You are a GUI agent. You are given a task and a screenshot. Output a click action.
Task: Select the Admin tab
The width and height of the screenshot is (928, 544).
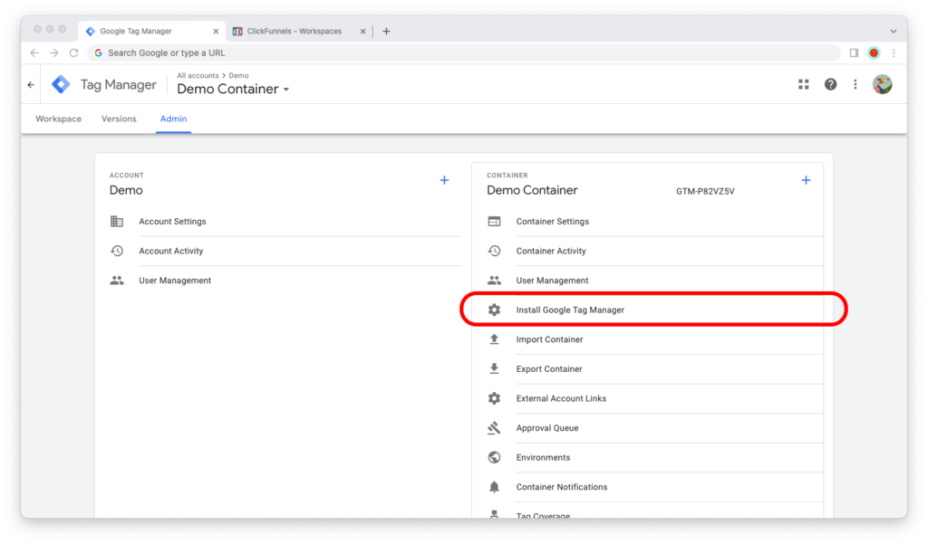point(173,119)
